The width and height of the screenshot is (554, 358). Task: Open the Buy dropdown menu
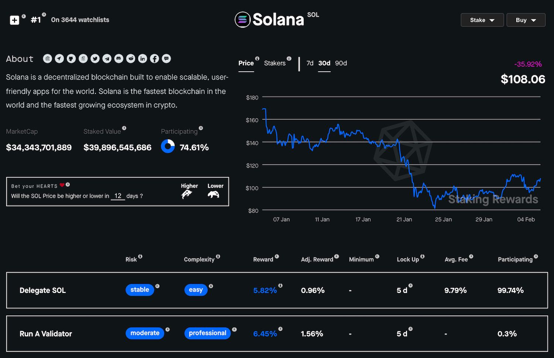pyautogui.click(x=526, y=20)
